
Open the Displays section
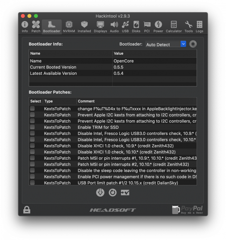click(x=100, y=27)
